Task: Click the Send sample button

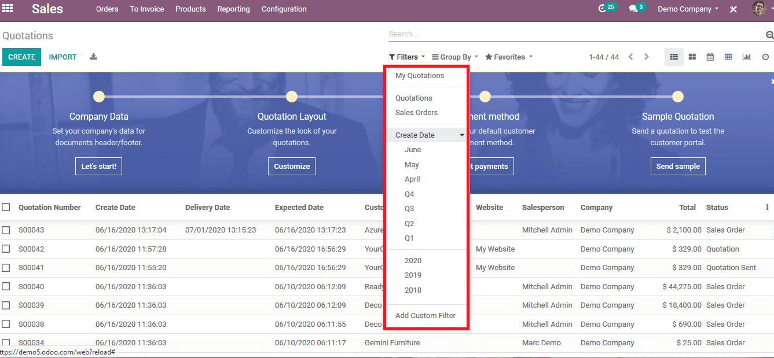Action: click(678, 166)
